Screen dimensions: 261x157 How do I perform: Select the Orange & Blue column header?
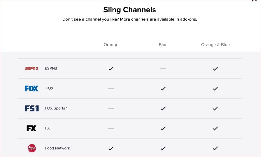[215, 45]
